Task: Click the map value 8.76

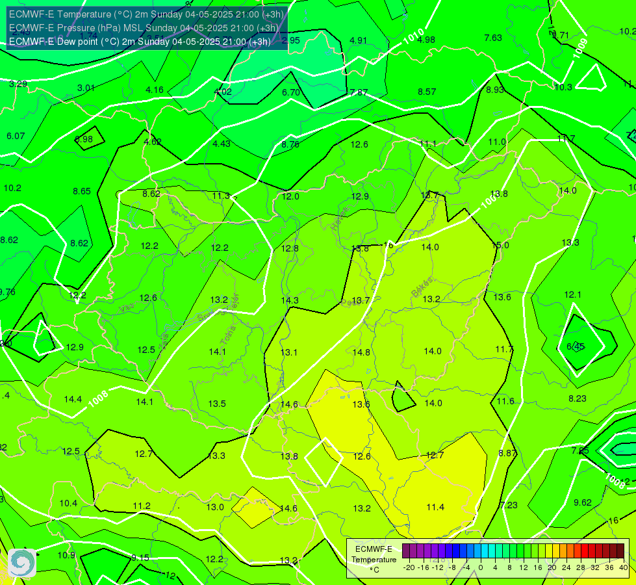Action: [x=290, y=144]
